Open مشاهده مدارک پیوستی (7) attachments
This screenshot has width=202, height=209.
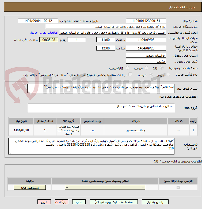coord(113,202)
